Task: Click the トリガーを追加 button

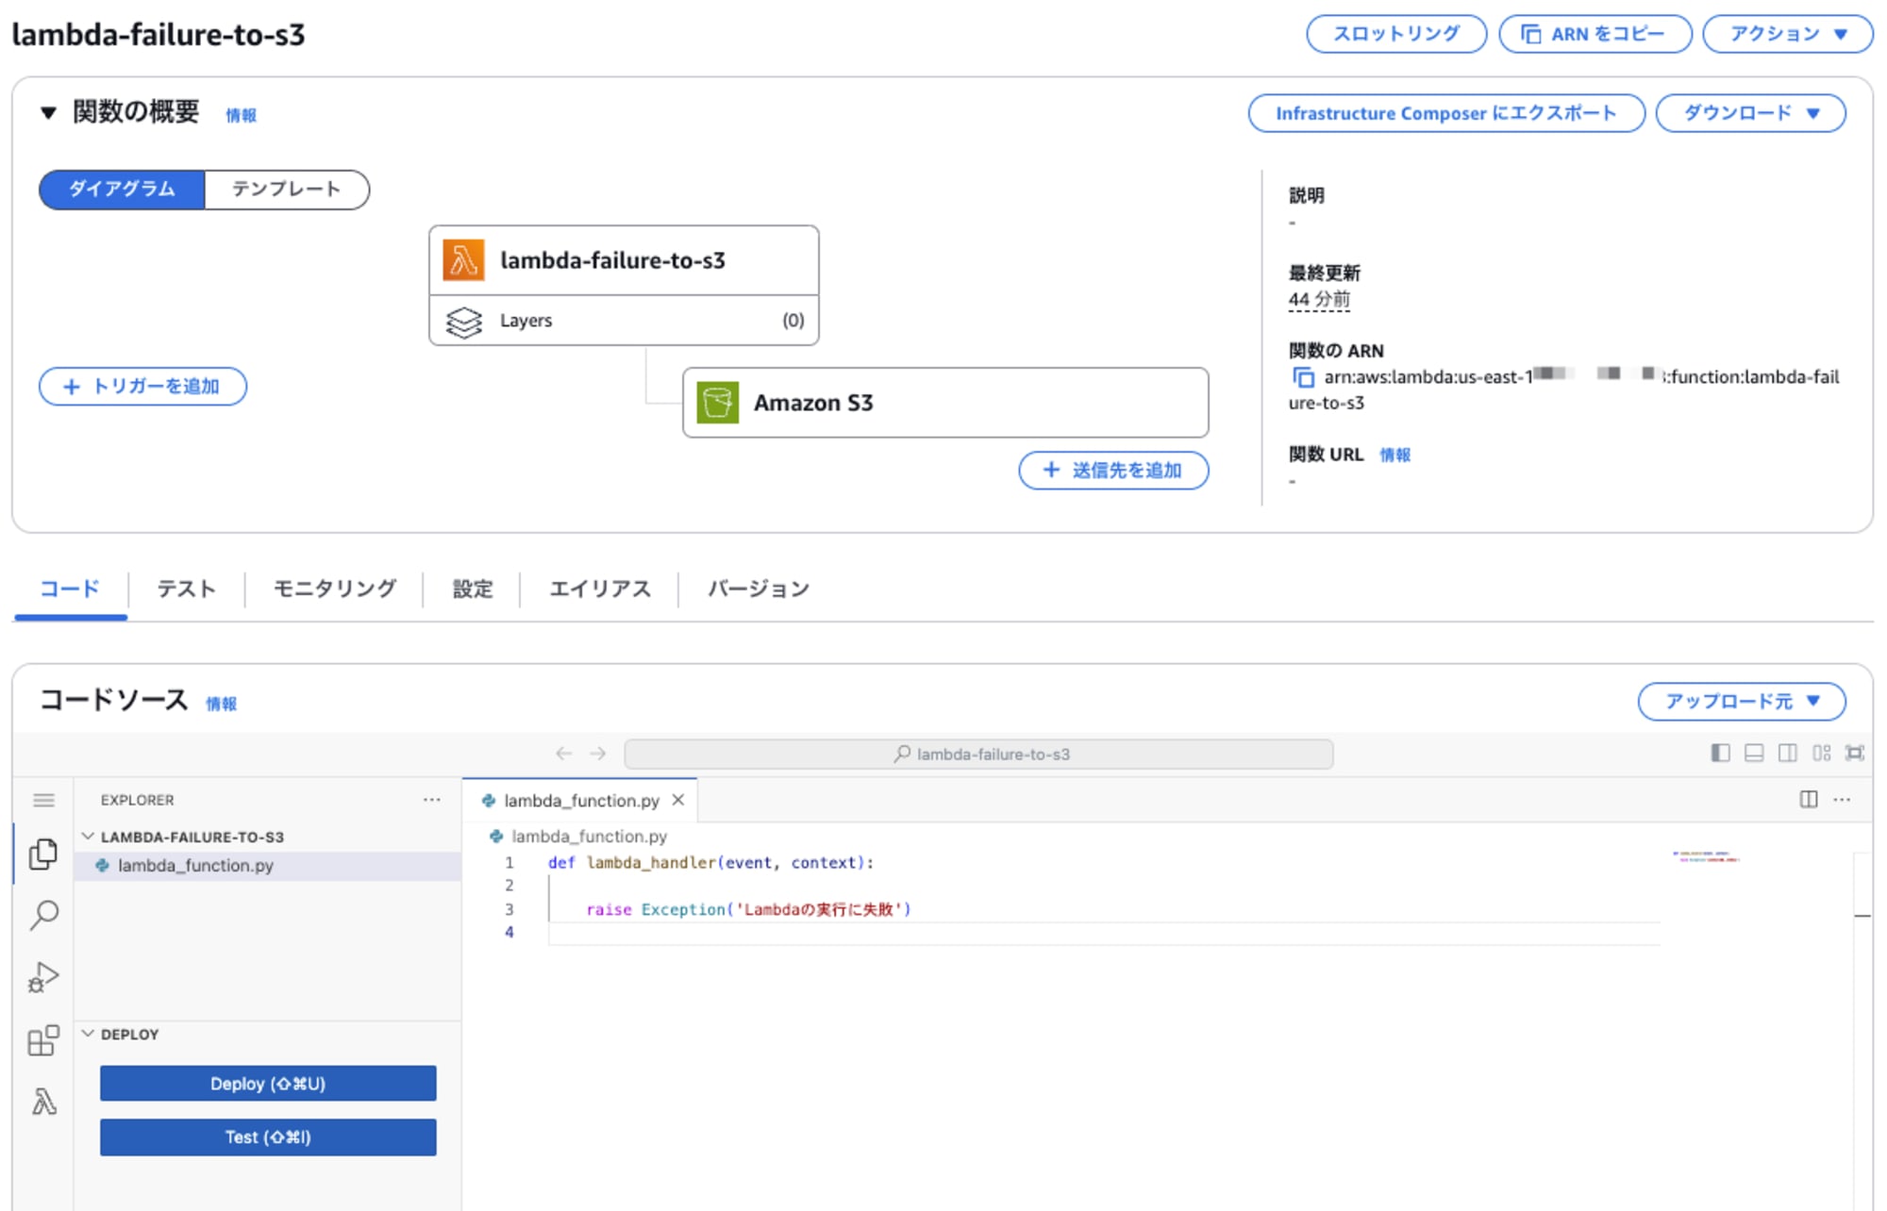Action: tap(142, 387)
